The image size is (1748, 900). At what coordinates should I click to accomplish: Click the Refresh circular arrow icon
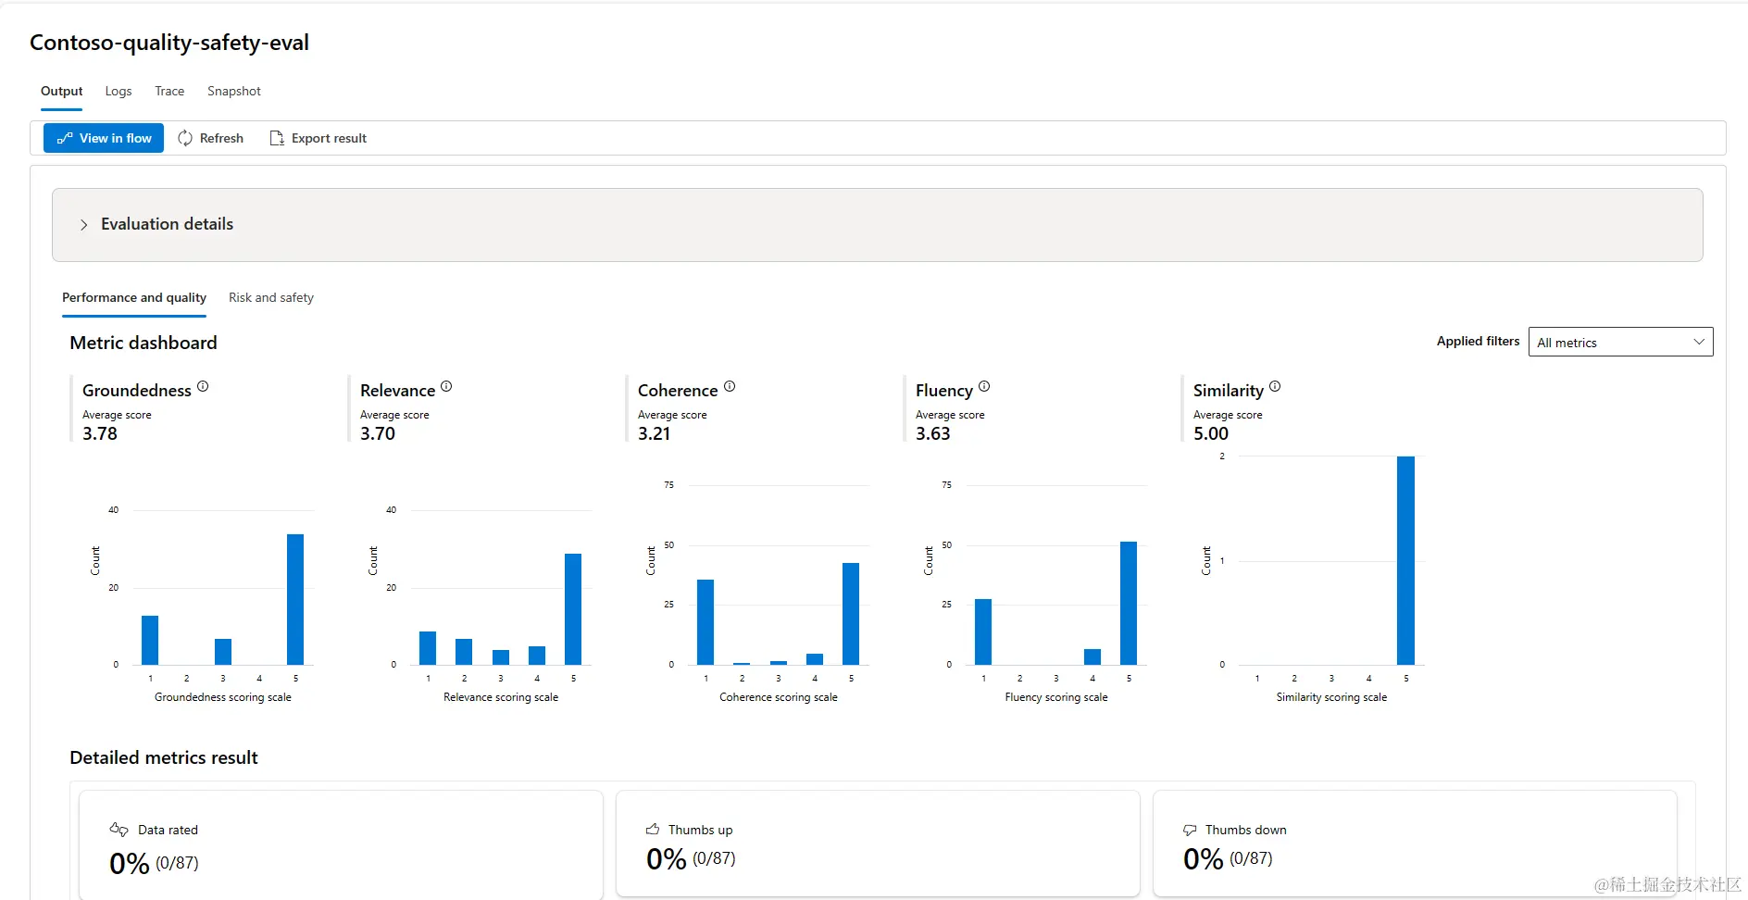click(185, 138)
